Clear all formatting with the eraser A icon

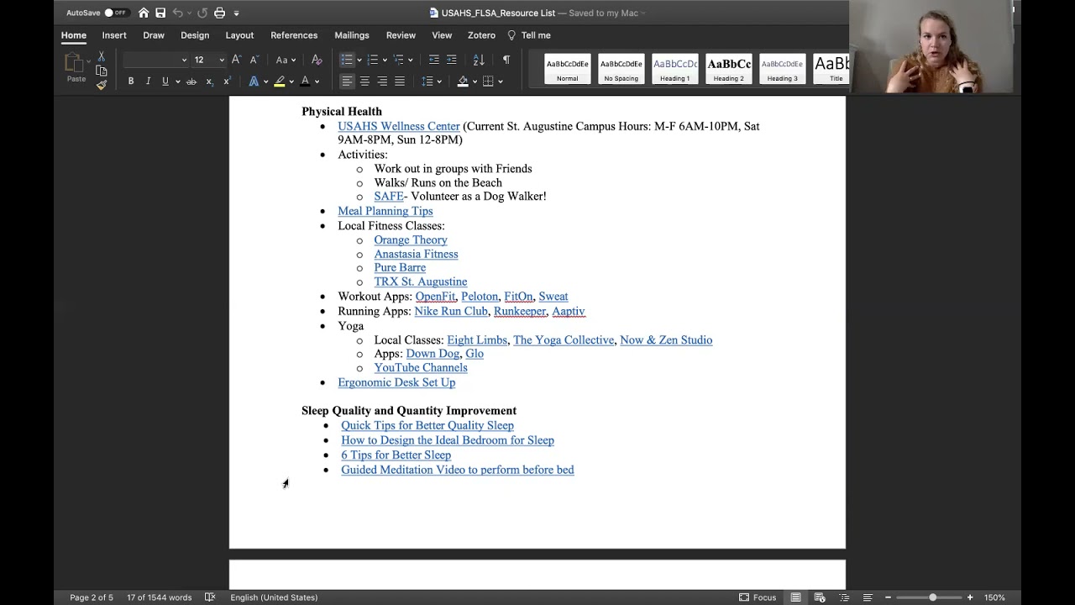pos(317,60)
